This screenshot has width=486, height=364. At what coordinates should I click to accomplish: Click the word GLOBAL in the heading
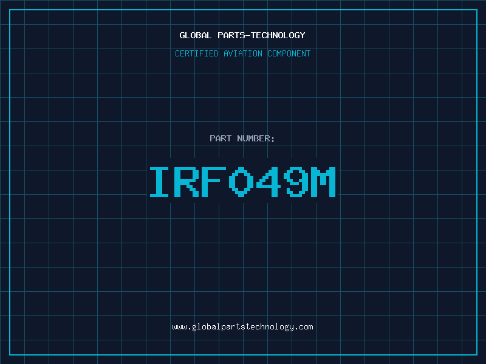(x=196, y=35)
